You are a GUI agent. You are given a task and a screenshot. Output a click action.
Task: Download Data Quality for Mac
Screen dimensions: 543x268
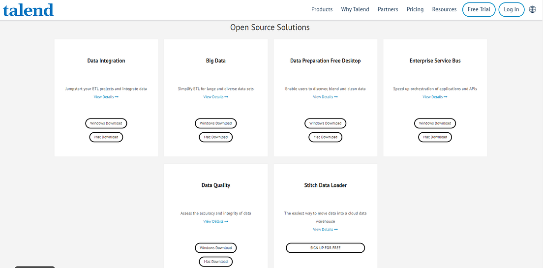216,262
